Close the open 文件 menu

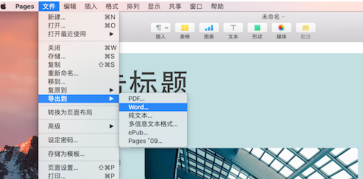tap(49, 6)
